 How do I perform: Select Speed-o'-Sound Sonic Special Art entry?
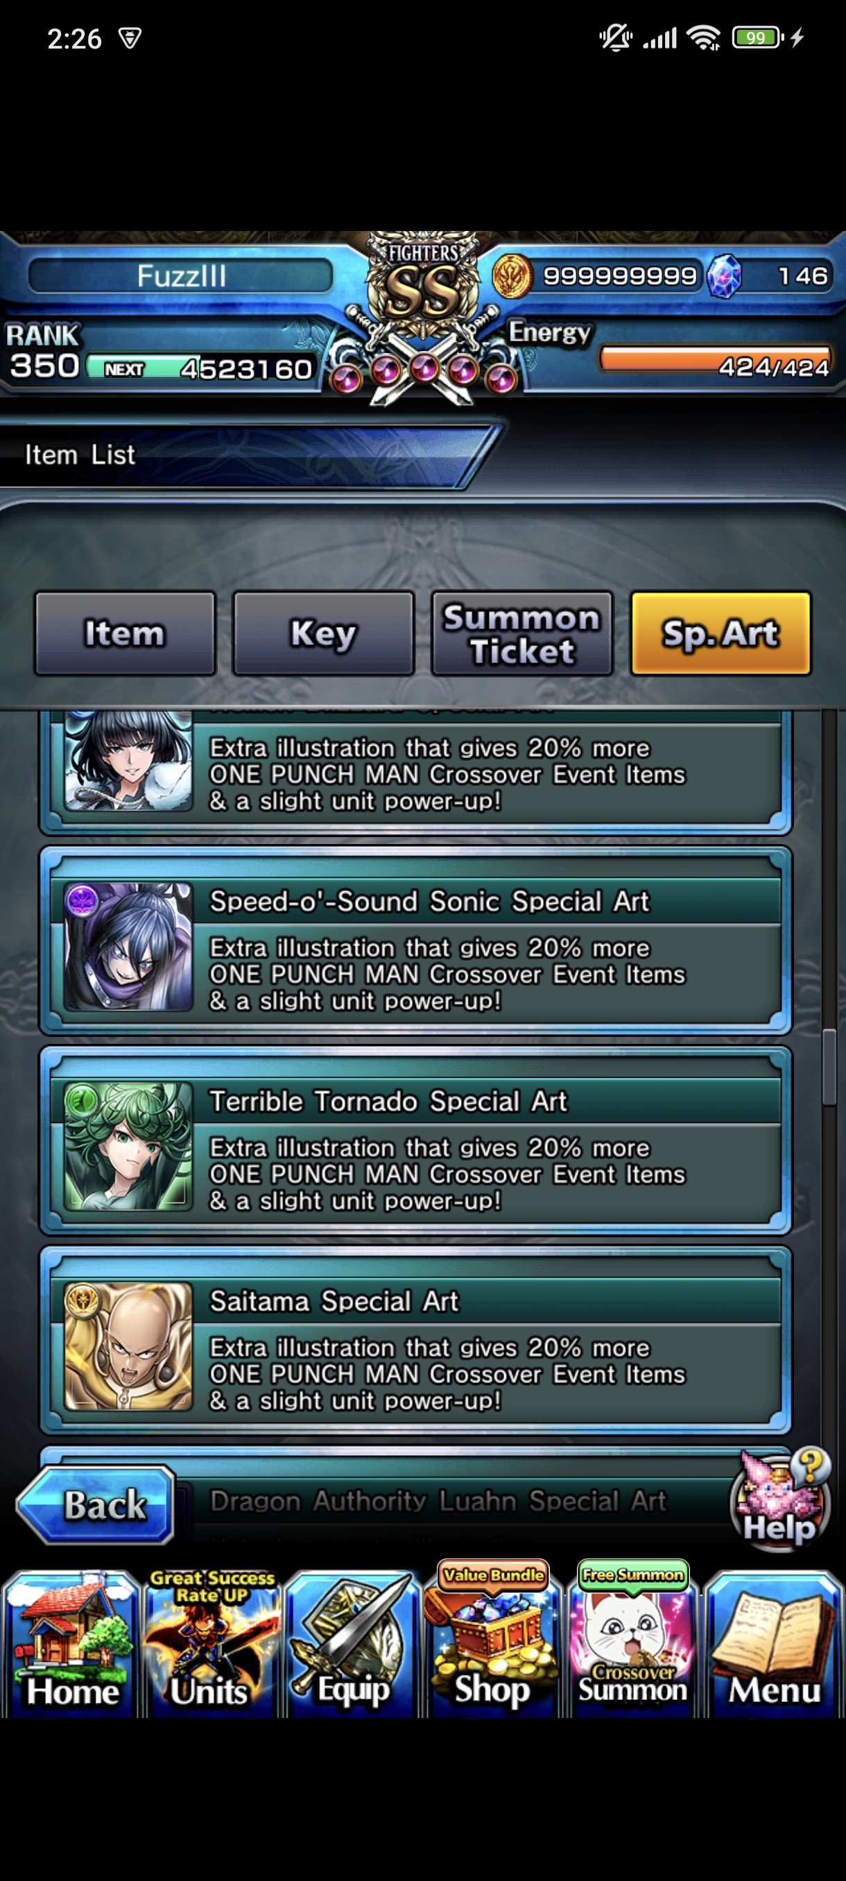coord(415,941)
